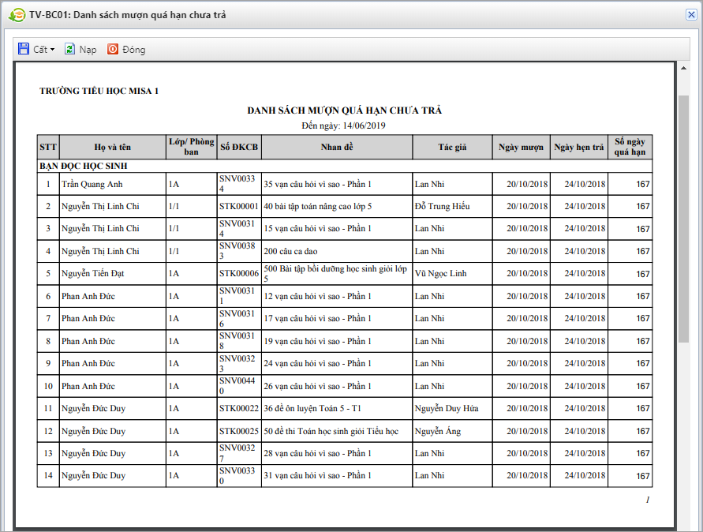Screen dimensions: 703x532
Task: Click title 200 câu ca dao
Action: 290,251
